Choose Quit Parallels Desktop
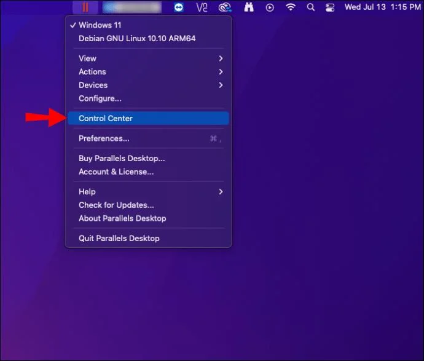424x361 pixels. tap(148, 238)
